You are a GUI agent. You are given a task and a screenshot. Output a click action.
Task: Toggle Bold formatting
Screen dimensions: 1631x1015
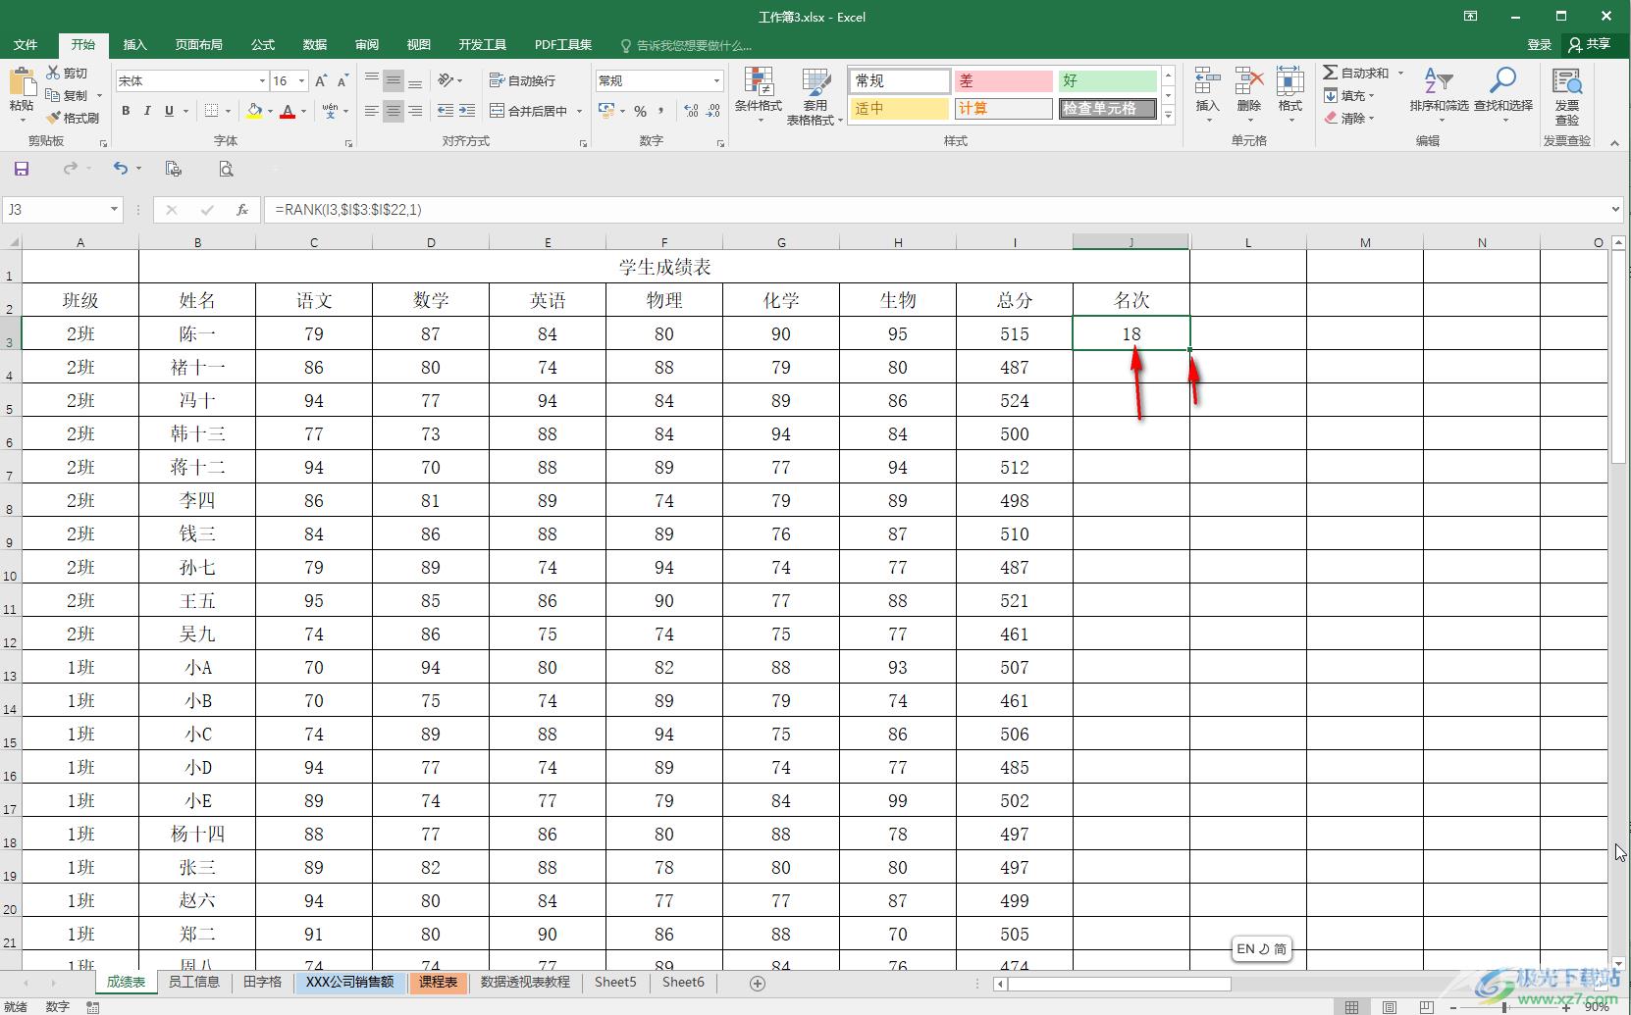coord(126,112)
